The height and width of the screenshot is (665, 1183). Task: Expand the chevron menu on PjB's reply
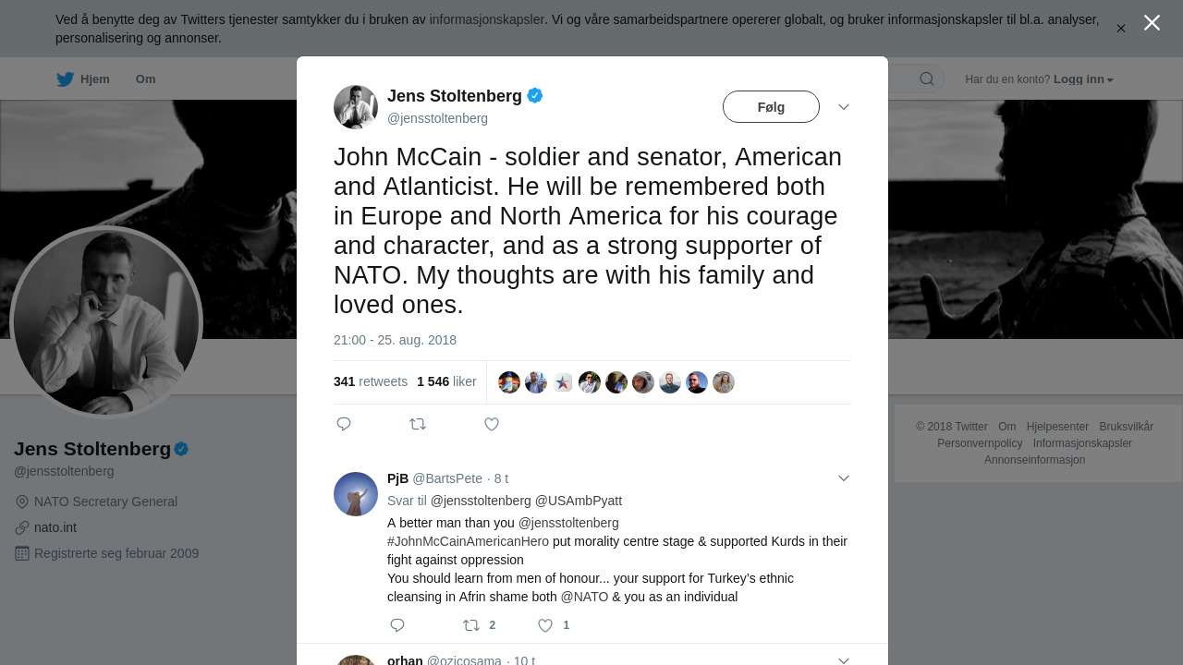point(843,478)
